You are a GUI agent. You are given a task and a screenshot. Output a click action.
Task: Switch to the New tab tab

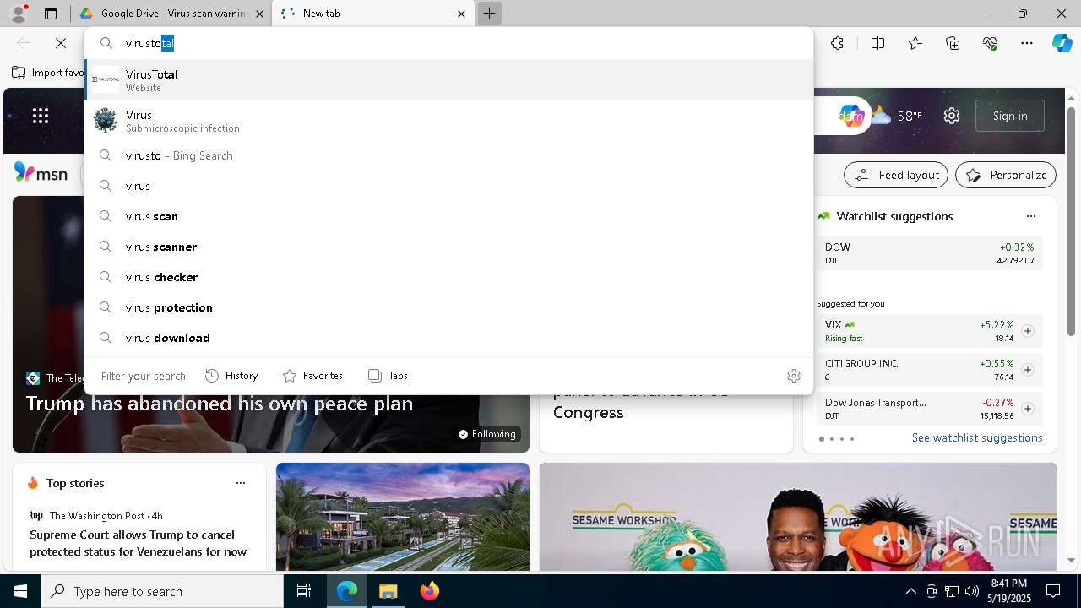pyautogui.click(x=372, y=14)
